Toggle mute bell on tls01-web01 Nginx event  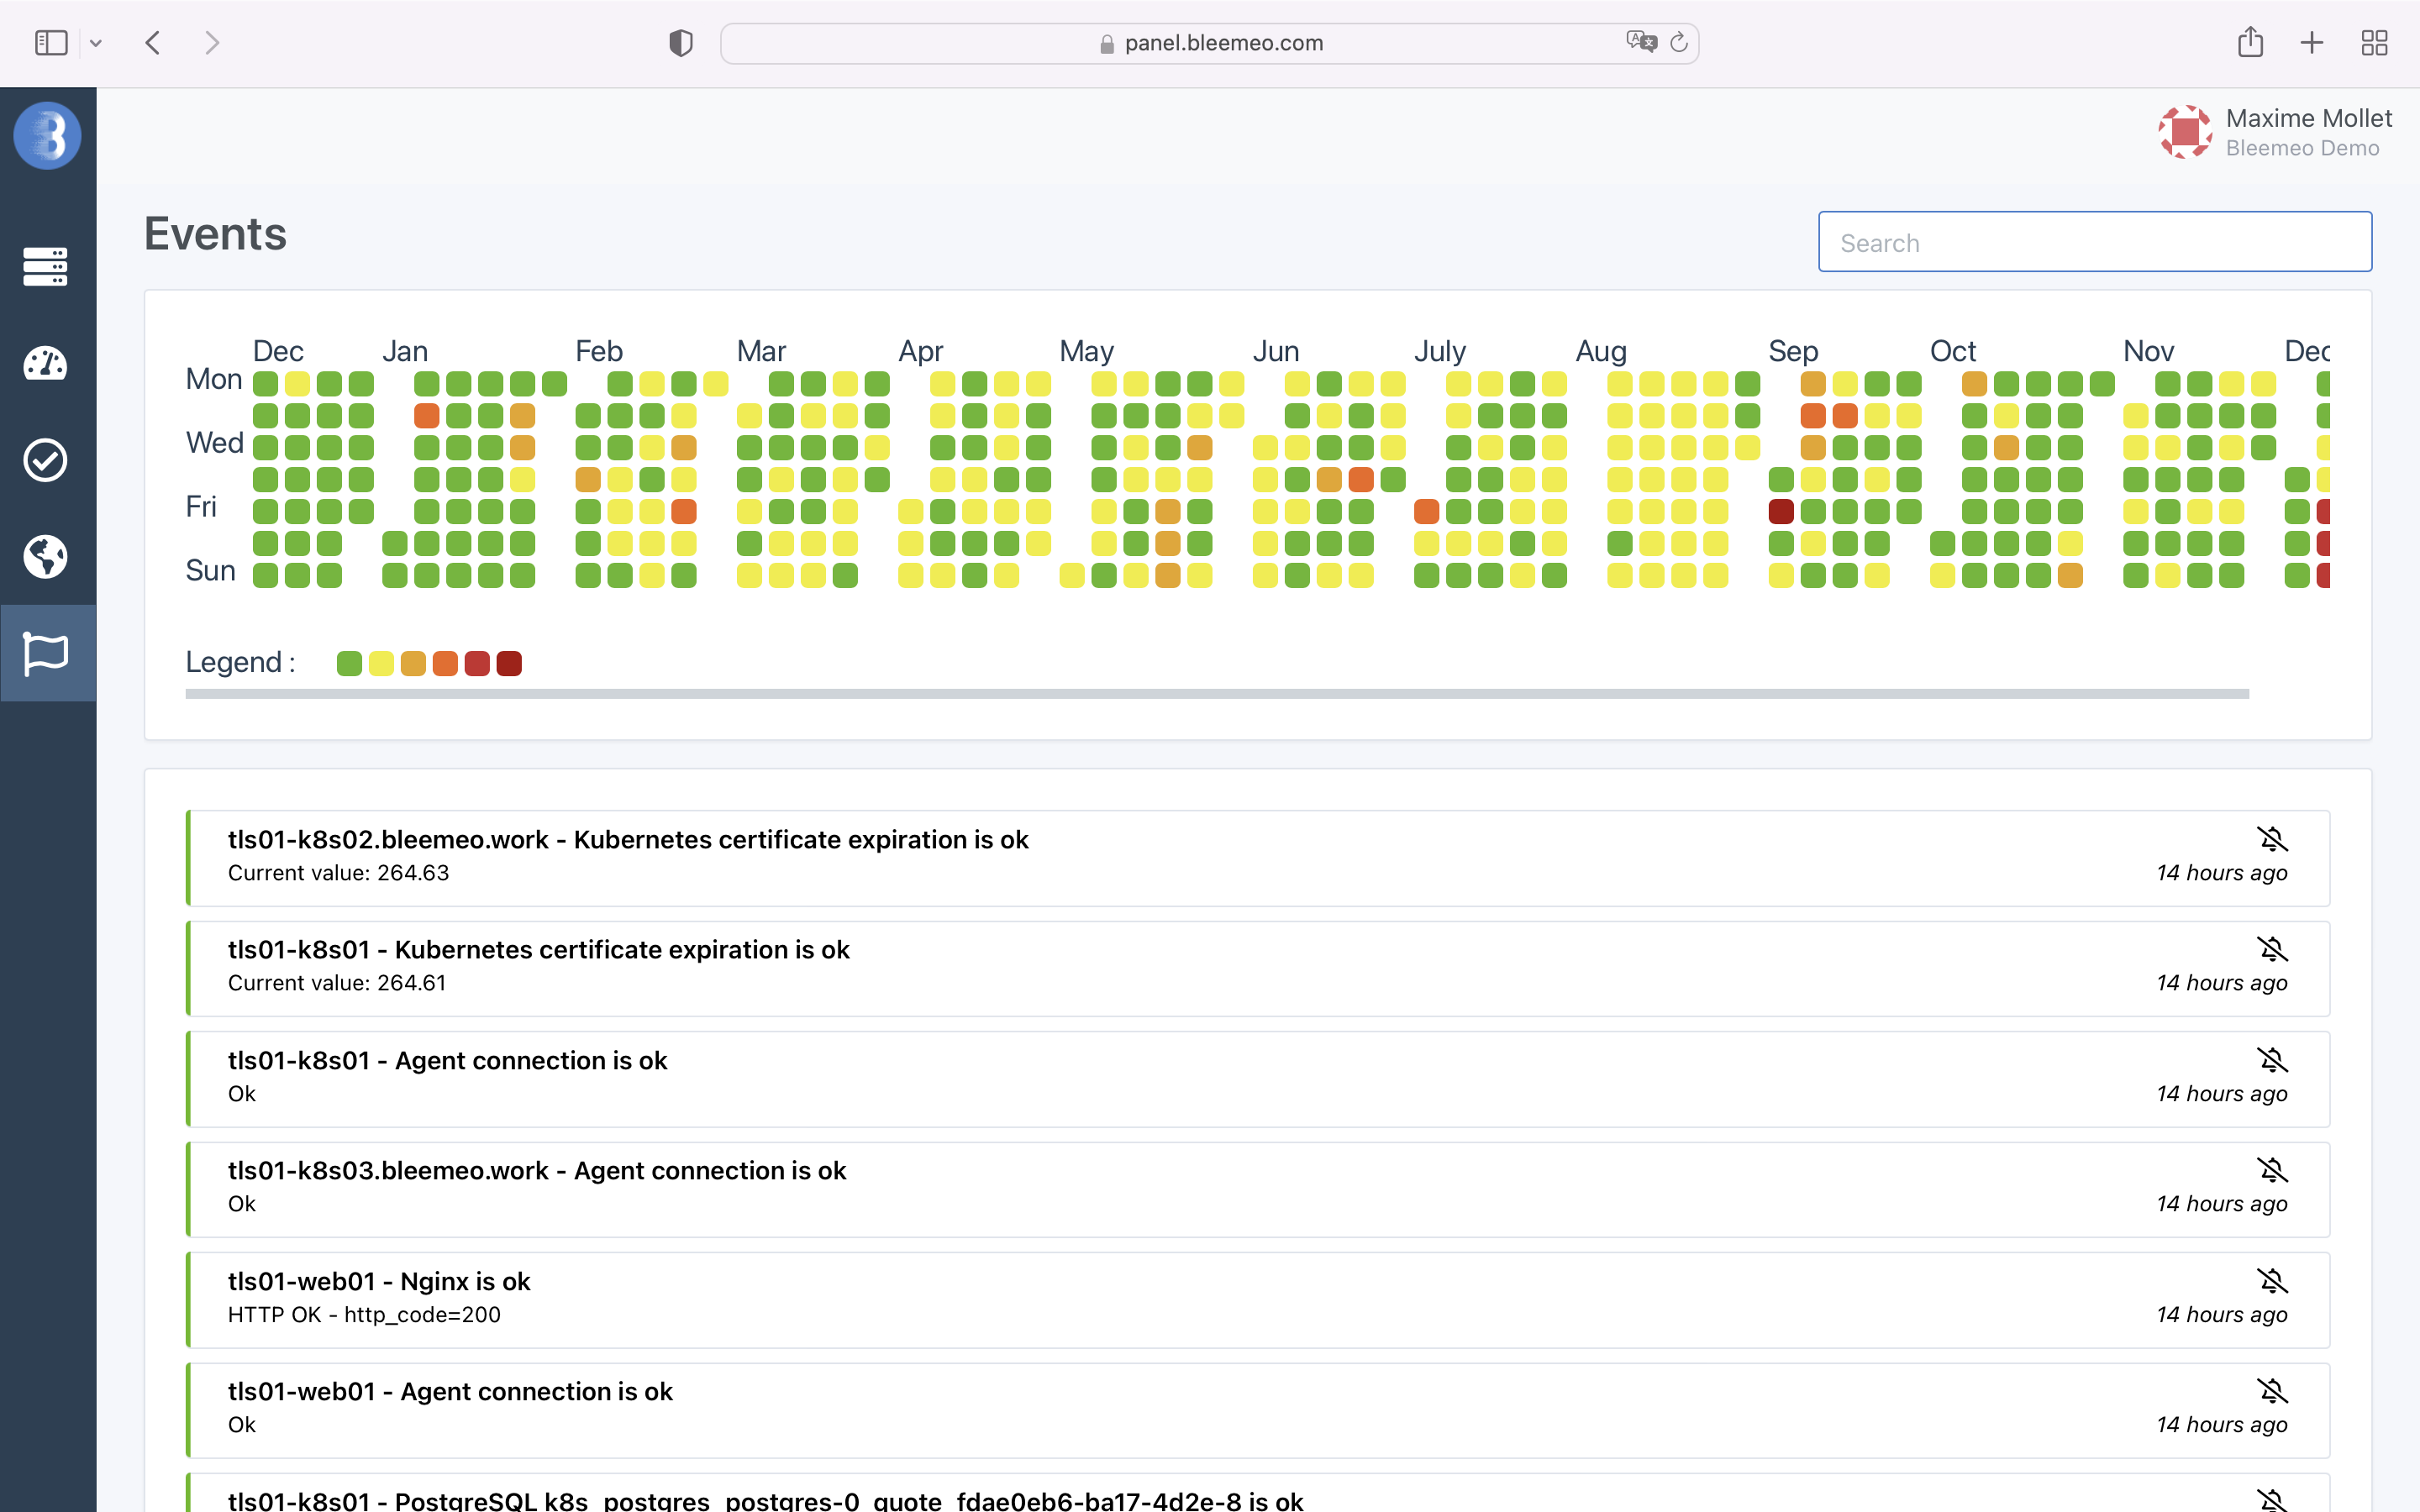pos(2271,1281)
